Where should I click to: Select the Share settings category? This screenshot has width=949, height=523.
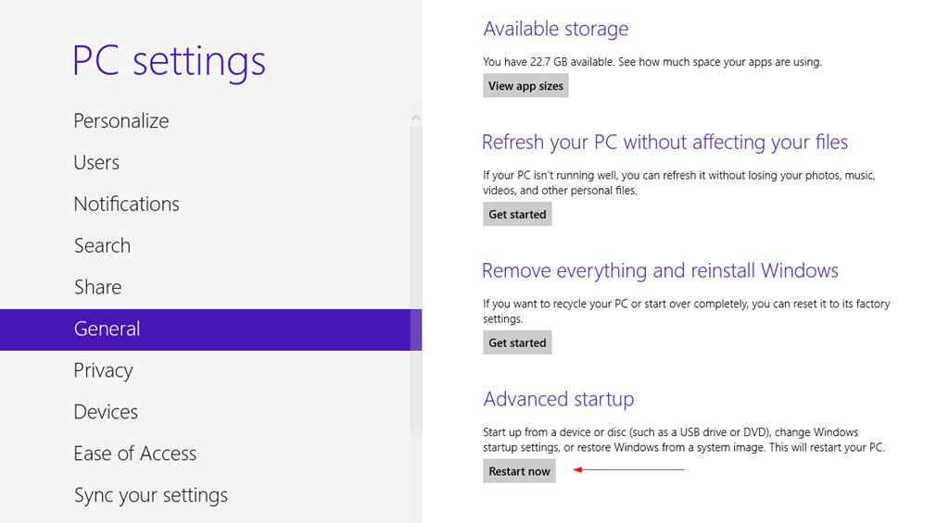coord(97,288)
